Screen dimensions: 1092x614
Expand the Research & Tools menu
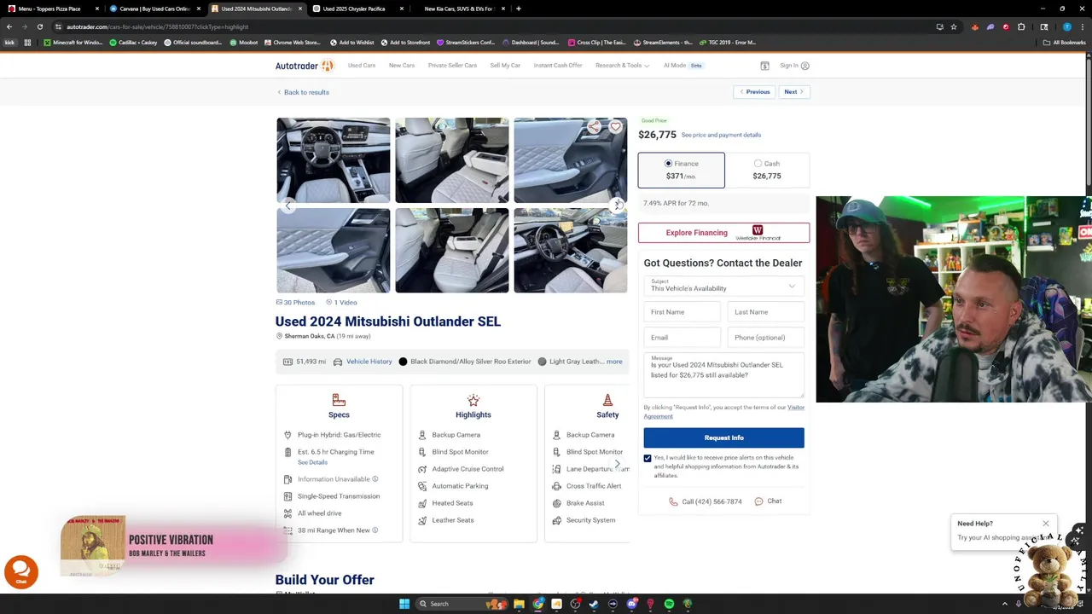pos(623,66)
